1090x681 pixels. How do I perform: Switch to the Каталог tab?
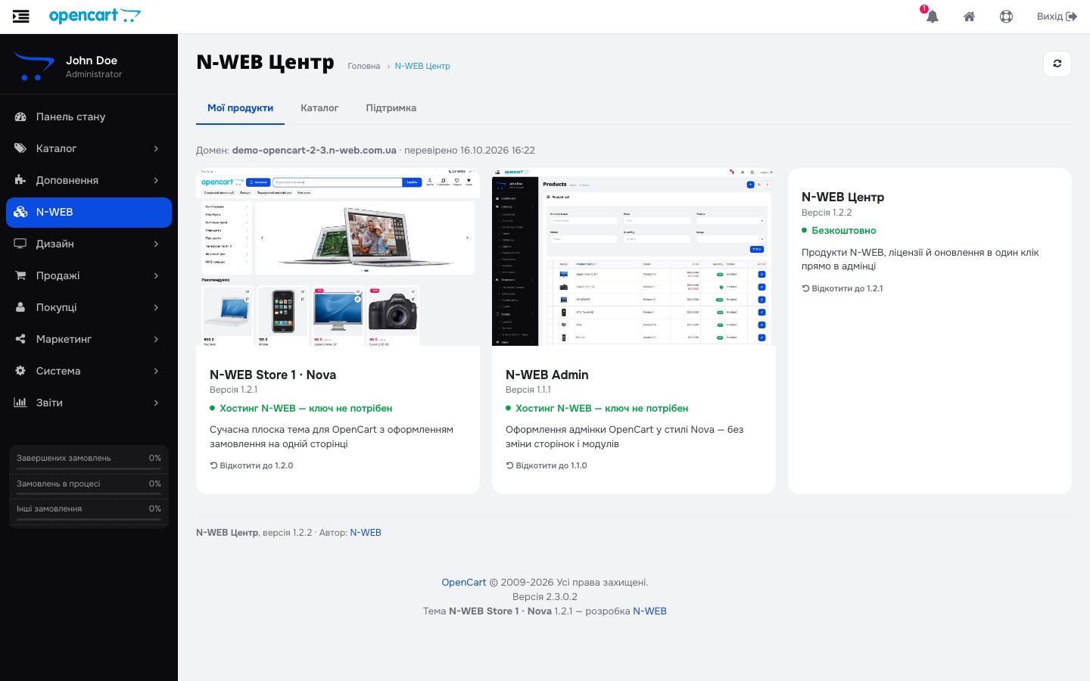[319, 108]
